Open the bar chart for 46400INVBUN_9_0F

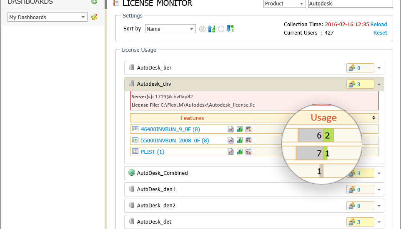[x=240, y=129]
